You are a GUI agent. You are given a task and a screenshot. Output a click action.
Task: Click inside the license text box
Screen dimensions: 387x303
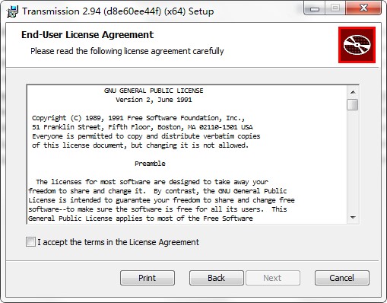[x=187, y=155]
